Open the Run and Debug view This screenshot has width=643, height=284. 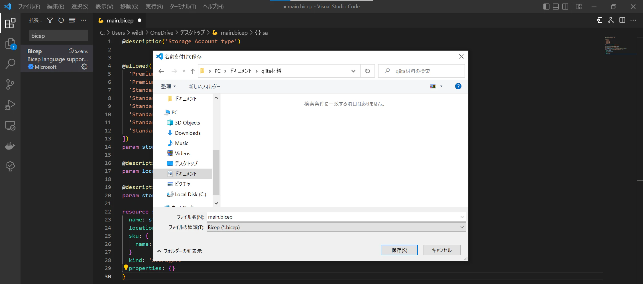(10, 105)
